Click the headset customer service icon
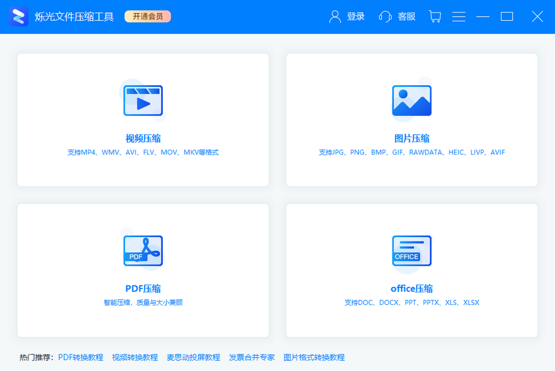This screenshot has height=371, width=555. pyautogui.click(x=385, y=17)
